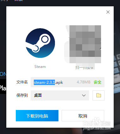Open the folder browse icon button
This screenshot has width=120, height=134.
tap(99, 95)
